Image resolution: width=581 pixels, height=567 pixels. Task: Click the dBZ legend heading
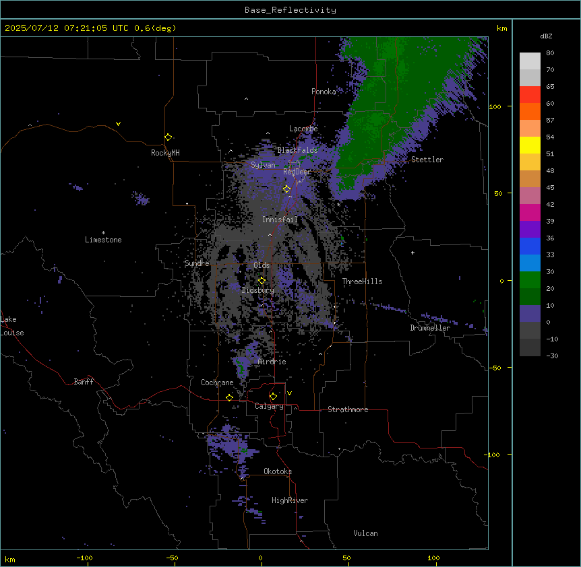[x=546, y=36]
